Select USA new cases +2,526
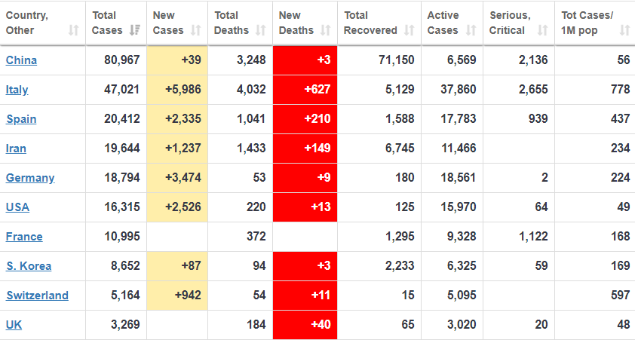The width and height of the screenshot is (635, 340). (x=183, y=207)
